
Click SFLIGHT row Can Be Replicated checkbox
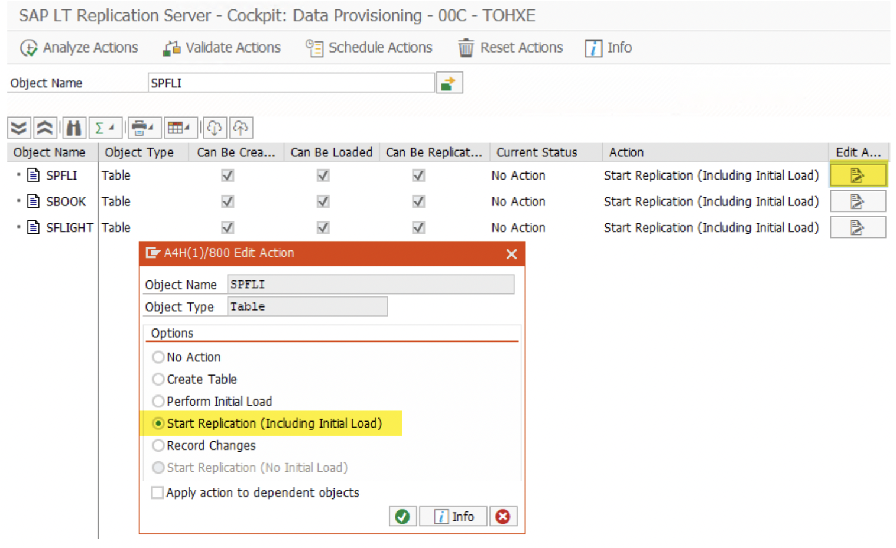418,227
